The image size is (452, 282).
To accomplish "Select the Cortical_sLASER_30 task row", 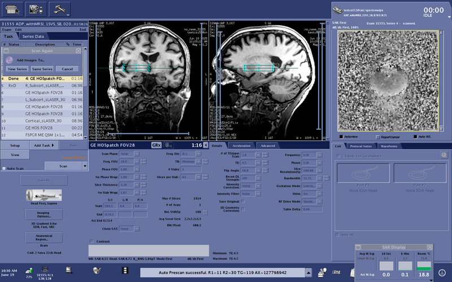I will pos(42,121).
